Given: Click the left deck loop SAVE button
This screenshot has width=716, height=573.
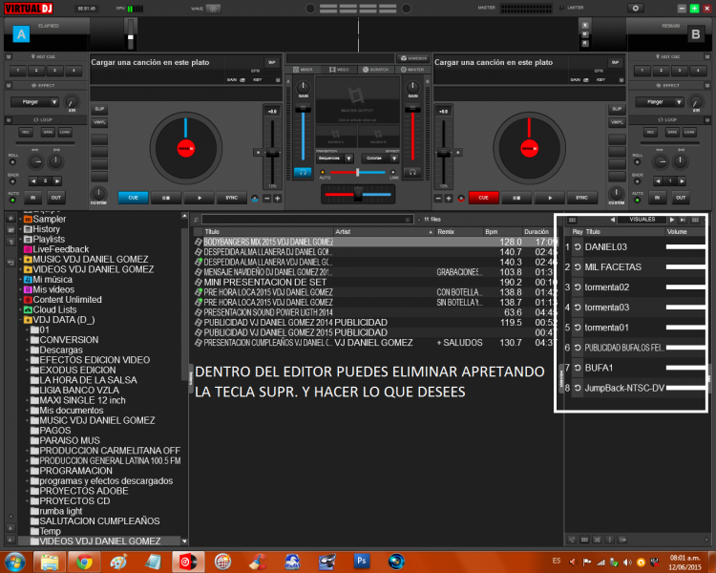Looking at the screenshot, I should (48, 132).
